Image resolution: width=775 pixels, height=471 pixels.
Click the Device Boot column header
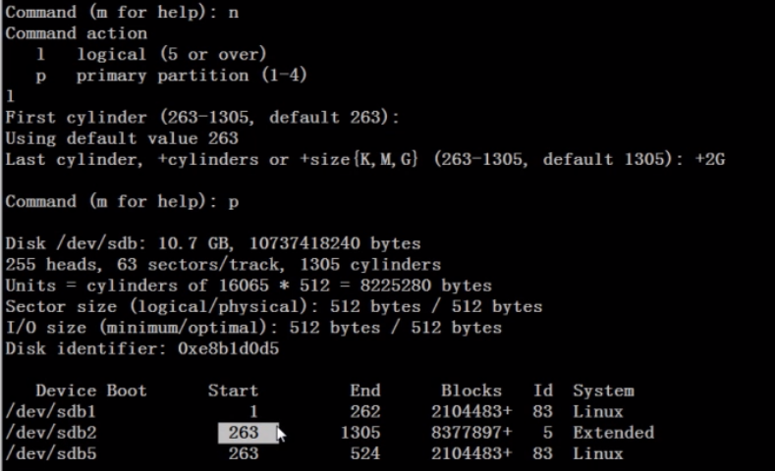[91, 391]
